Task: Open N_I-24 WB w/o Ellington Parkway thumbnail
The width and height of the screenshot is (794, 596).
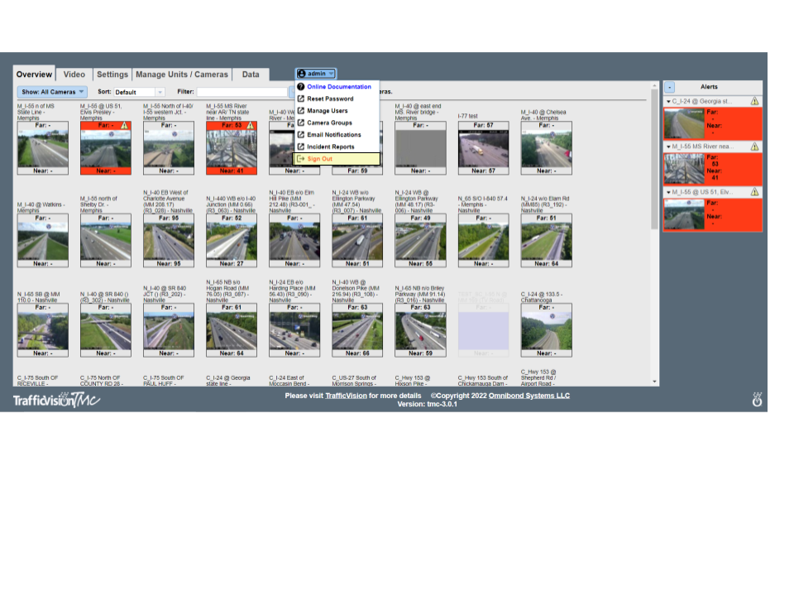Action: [357, 241]
